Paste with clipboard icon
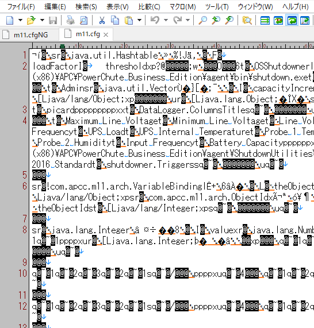The width and height of the screenshot is (314, 328). click(x=129, y=20)
